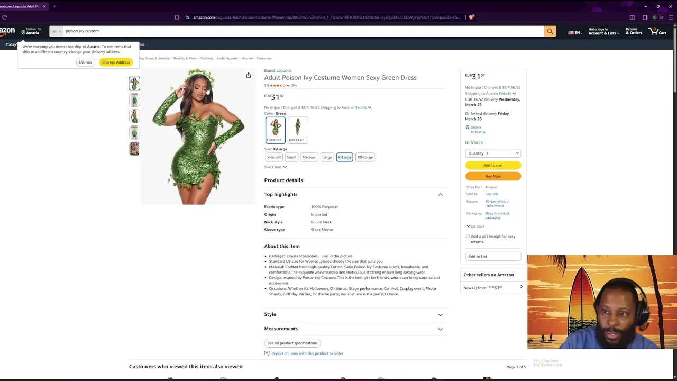Expand shipping Details under product price

tap(363, 107)
